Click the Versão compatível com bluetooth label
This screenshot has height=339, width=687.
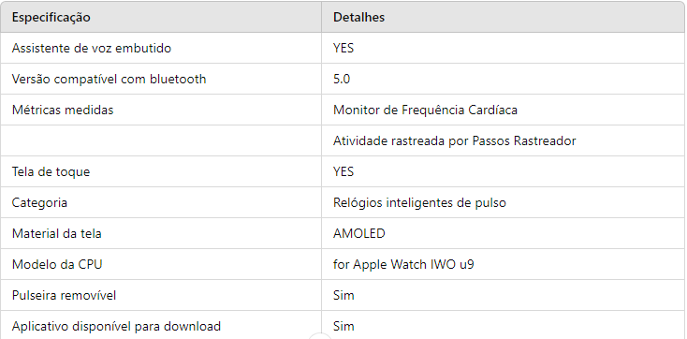pyautogui.click(x=109, y=79)
